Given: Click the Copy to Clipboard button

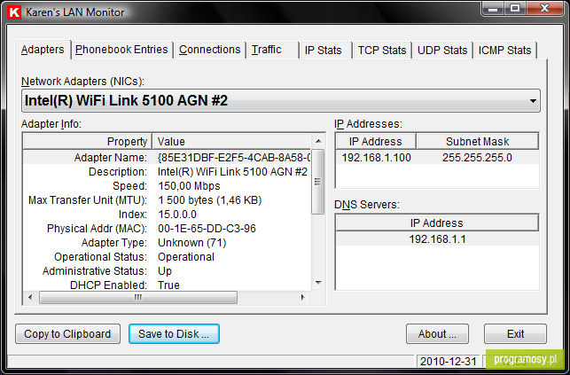Looking at the screenshot, I should pyautogui.click(x=67, y=333).
